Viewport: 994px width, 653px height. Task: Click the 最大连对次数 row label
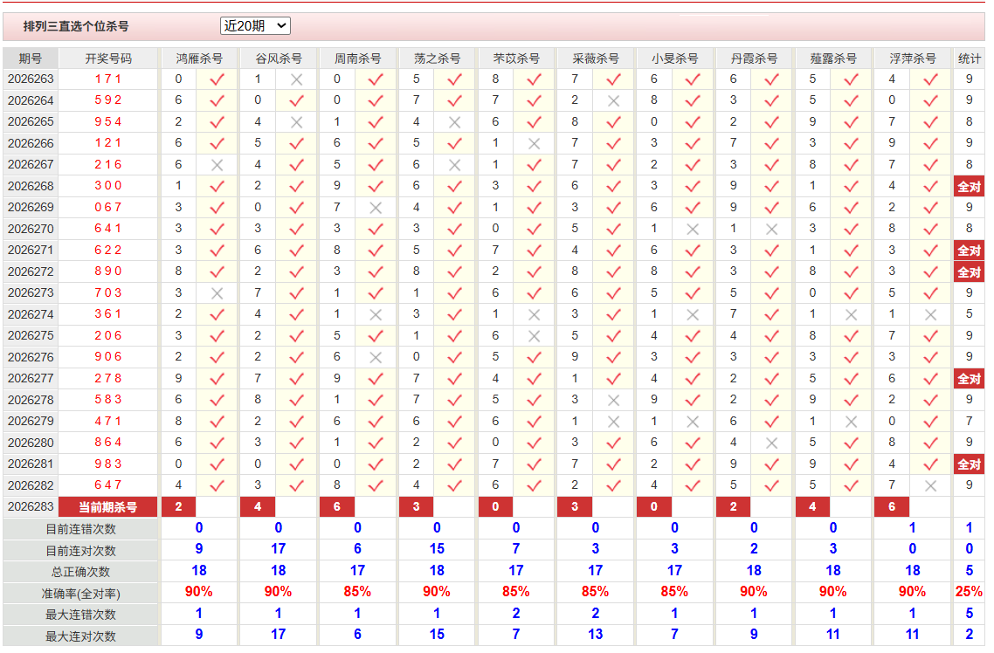coord(80,636)
